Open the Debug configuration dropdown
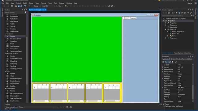This screenshot has height=111, width=198. pyautogui.click(x=37, y=6)
